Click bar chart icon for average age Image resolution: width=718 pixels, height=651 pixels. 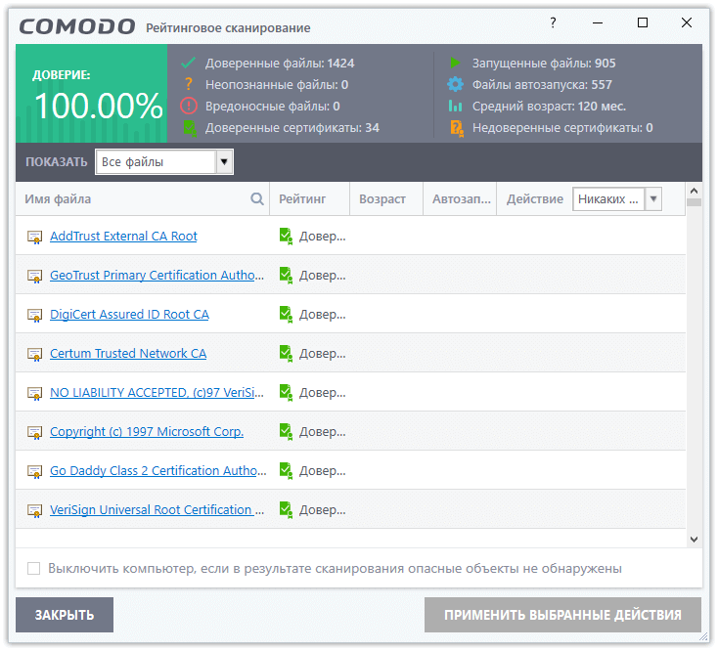(455, 106)
